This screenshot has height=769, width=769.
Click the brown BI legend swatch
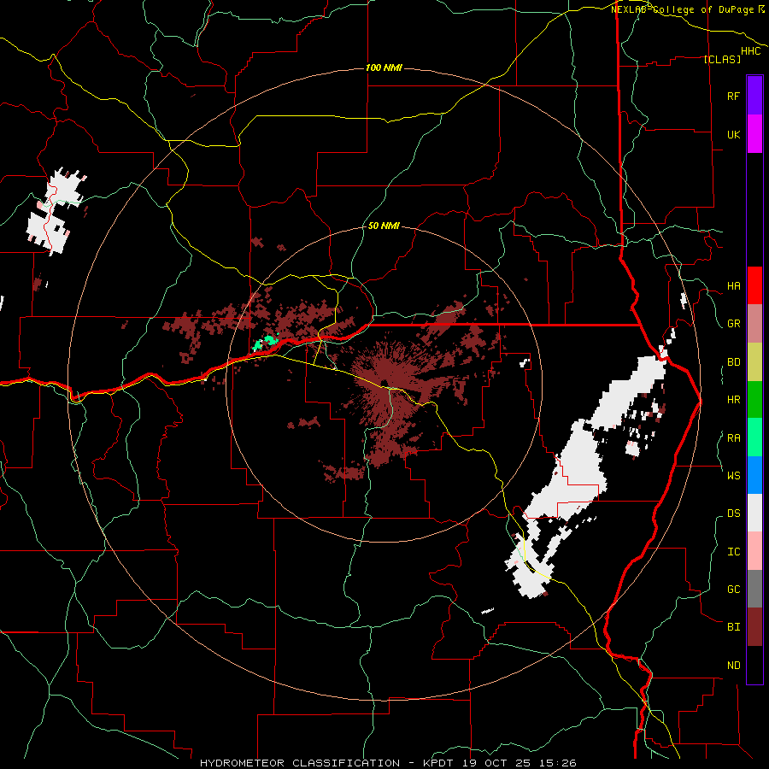click(x=754, y=627)
